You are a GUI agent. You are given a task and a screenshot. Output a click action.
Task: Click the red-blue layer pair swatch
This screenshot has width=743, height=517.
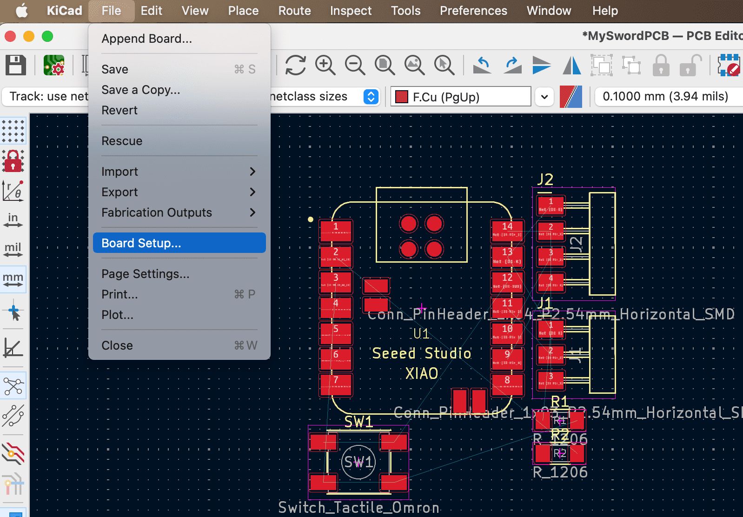click(x=571, y=97)
